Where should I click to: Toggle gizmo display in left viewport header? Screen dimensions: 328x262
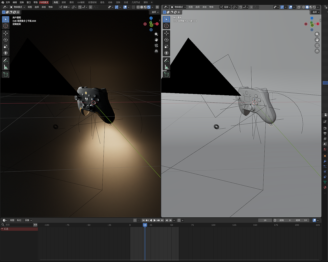pyautogui.click(x=117, y=7)
